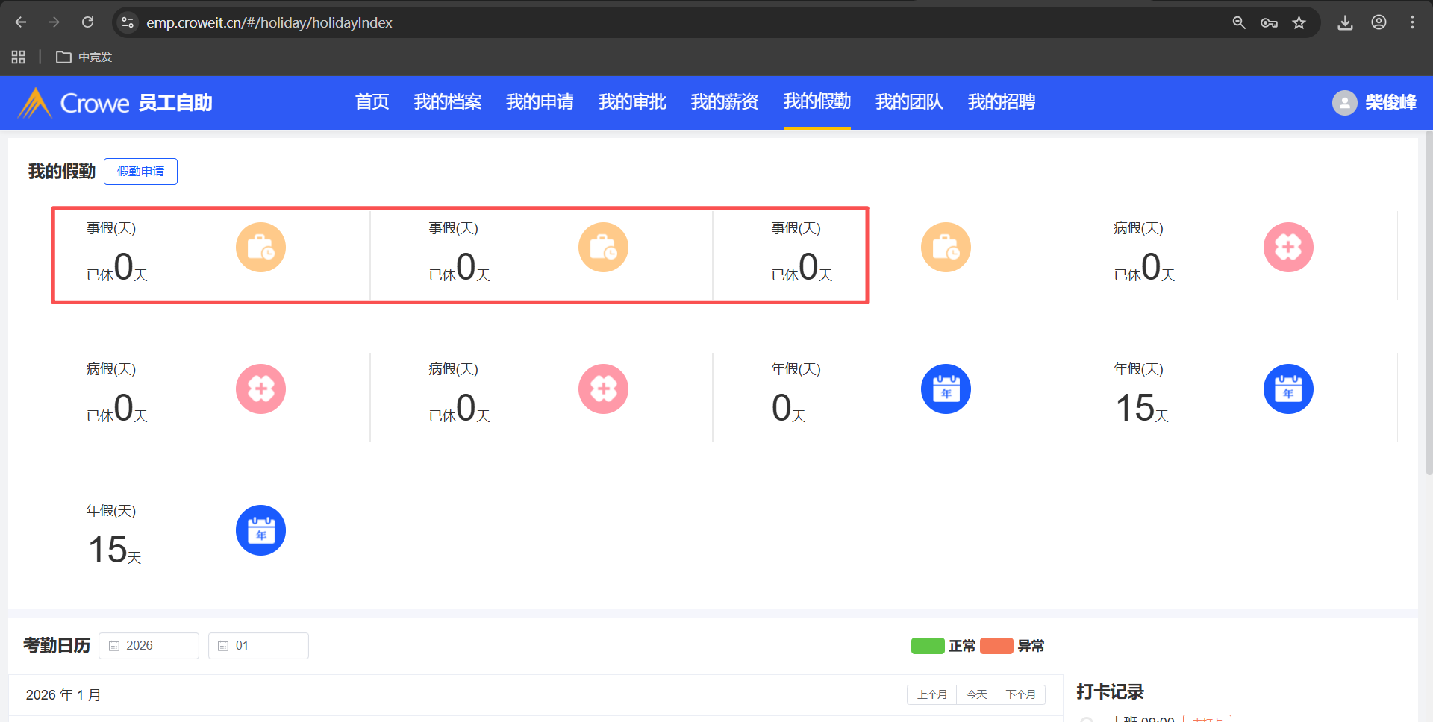
Task: Go back with the browser back arrow
Action: point(21,22)
